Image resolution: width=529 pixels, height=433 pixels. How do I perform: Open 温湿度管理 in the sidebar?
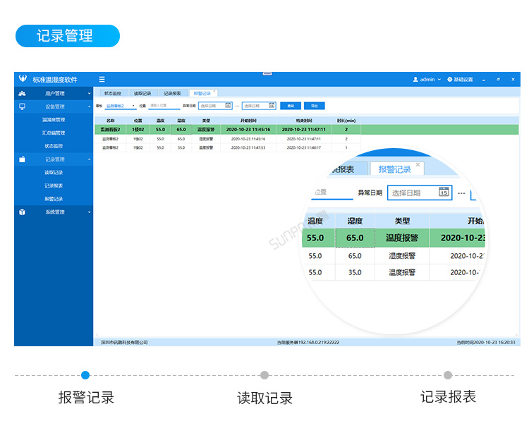tap(54, 120)
